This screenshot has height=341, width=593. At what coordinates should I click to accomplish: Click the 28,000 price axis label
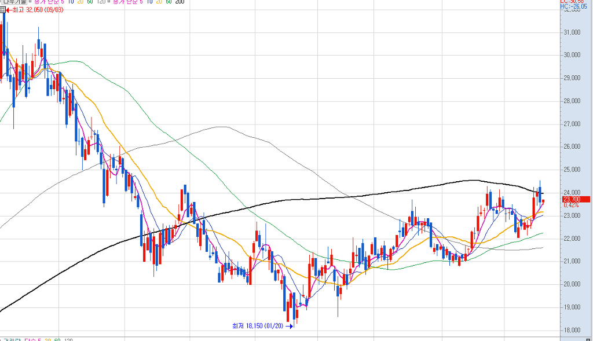pyautogui.click(x=572, y=101)
